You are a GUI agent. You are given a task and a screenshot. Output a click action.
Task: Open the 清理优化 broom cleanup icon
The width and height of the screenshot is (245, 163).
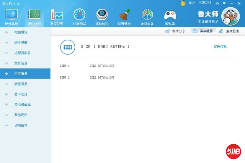pyautogui.click(x=125, y=16)
